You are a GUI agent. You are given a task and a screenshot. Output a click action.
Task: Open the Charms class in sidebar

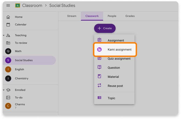(x=29, y=106)
